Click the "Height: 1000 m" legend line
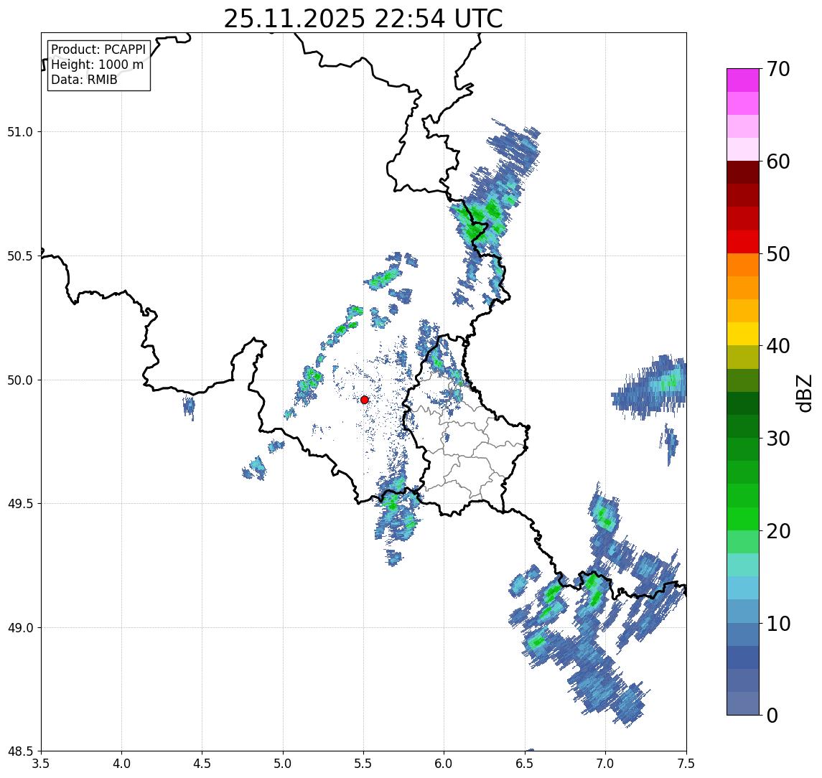This screenshot has width=822, height=778. tap(97, 65)
